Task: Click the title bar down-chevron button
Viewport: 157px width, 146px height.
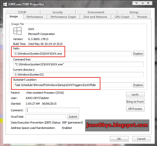Action: pyautogui.click(x=137, y=3)
